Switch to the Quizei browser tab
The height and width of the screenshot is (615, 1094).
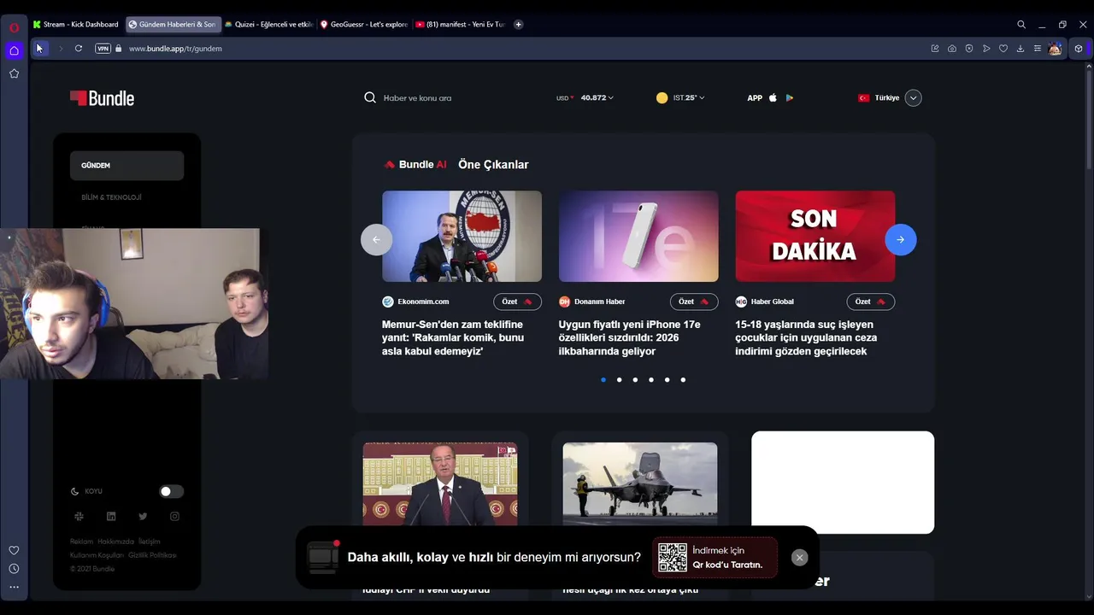point(269,25)
